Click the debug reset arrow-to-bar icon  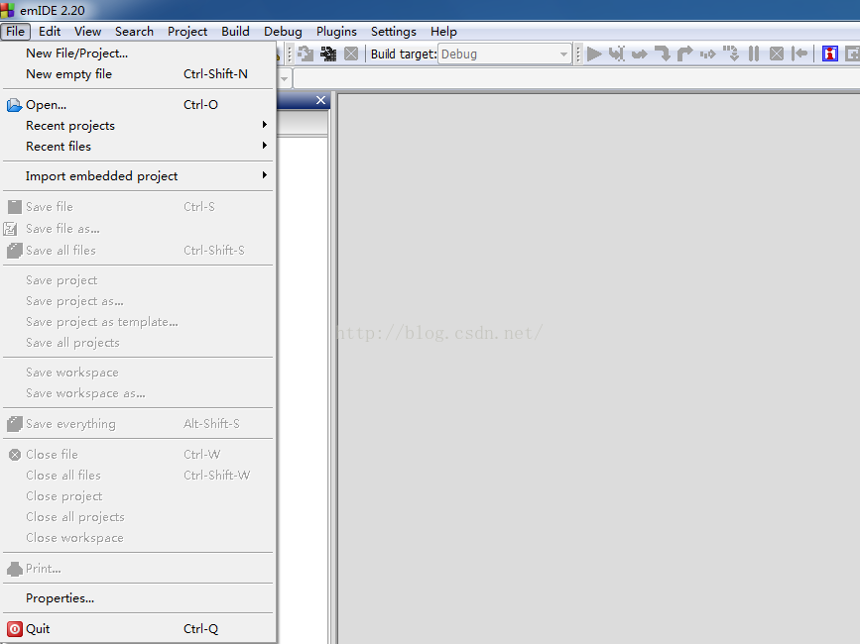click(x=799, y=54)
